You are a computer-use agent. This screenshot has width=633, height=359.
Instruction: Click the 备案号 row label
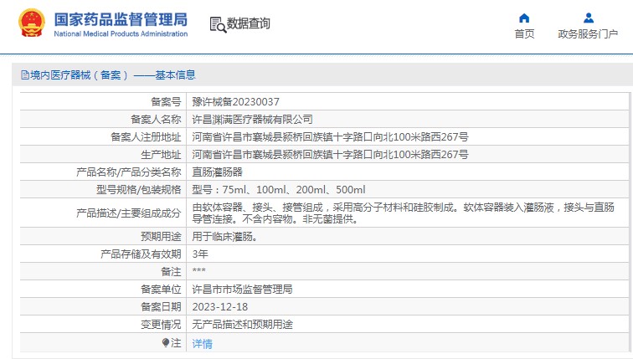166,101
